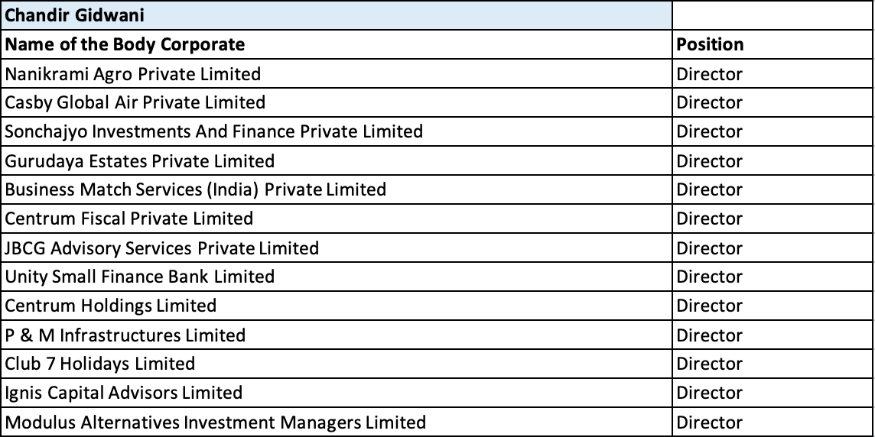Select P & M Infrastructures Limited cell

click(336, 335)
